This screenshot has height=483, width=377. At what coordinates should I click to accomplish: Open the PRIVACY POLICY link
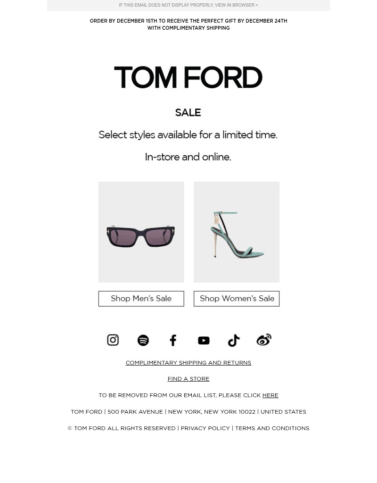(205, 428)
